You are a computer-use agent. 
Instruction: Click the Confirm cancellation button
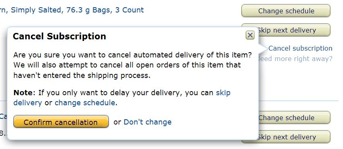(61, 122)
